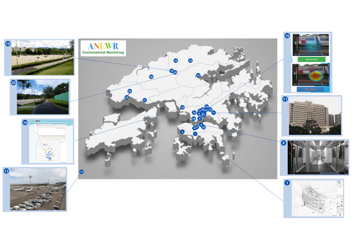Click marker 28 below the central cluster

pyautogui.click(x=194, y=119)
